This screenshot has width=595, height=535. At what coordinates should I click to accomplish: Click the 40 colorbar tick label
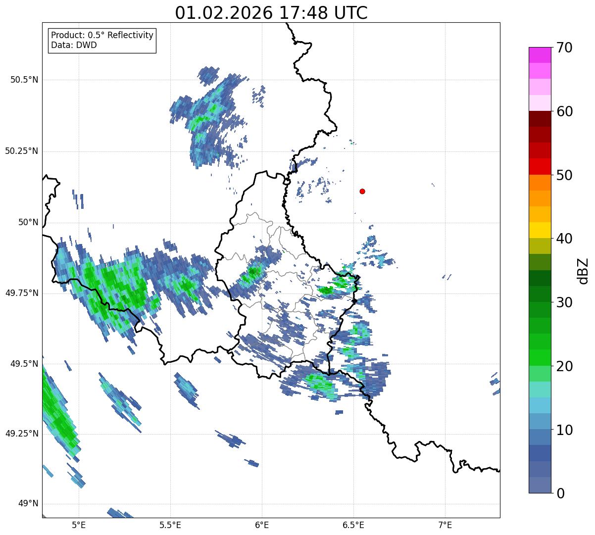pyautogui.click(x=564, y=239)
